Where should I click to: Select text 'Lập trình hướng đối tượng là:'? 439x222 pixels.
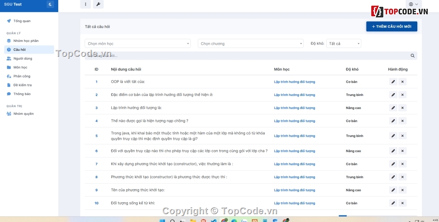(x=136, y=108)
